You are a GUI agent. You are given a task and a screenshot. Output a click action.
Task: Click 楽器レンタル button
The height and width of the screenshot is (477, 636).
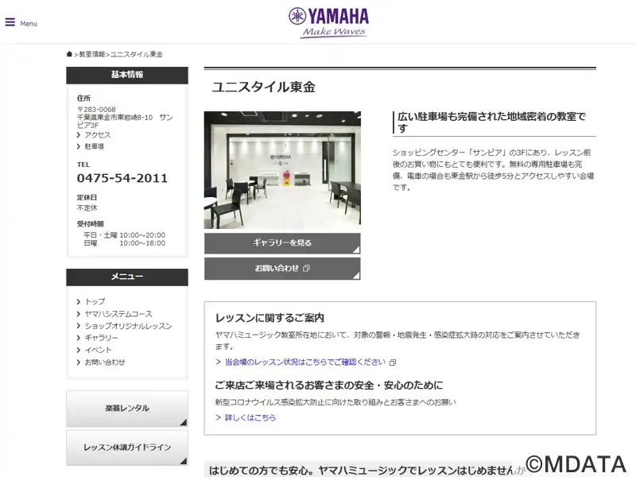pyautogui.click(x=127, y=409)
